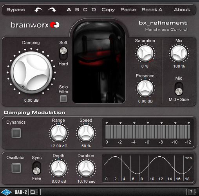Select settings bank C

[x=85, y=10]
